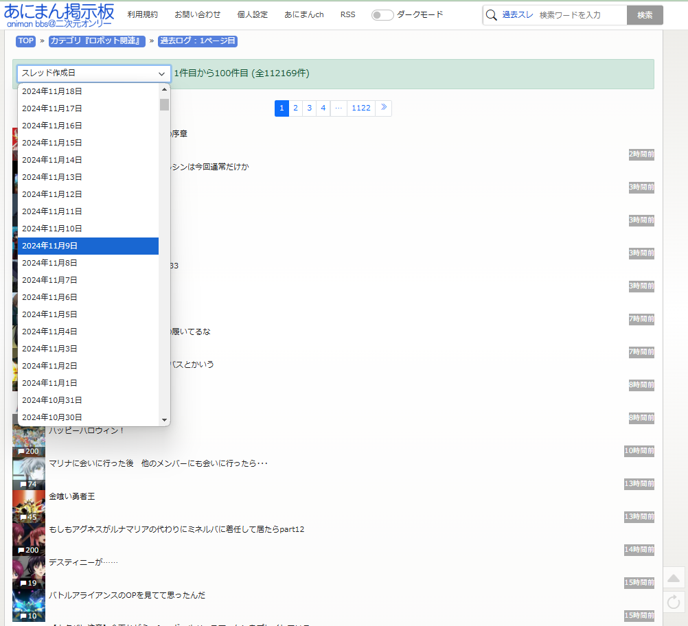
Task: Click the search magnifier icon
Action: 492,15
